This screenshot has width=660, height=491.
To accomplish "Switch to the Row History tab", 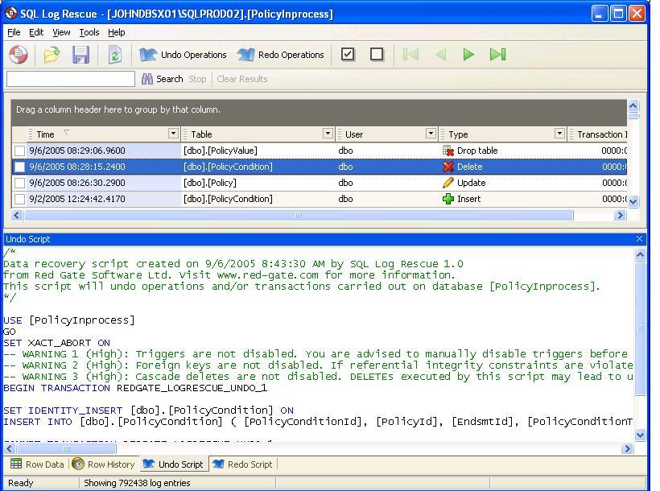I will pyautogui.click(x=103, y=464).
